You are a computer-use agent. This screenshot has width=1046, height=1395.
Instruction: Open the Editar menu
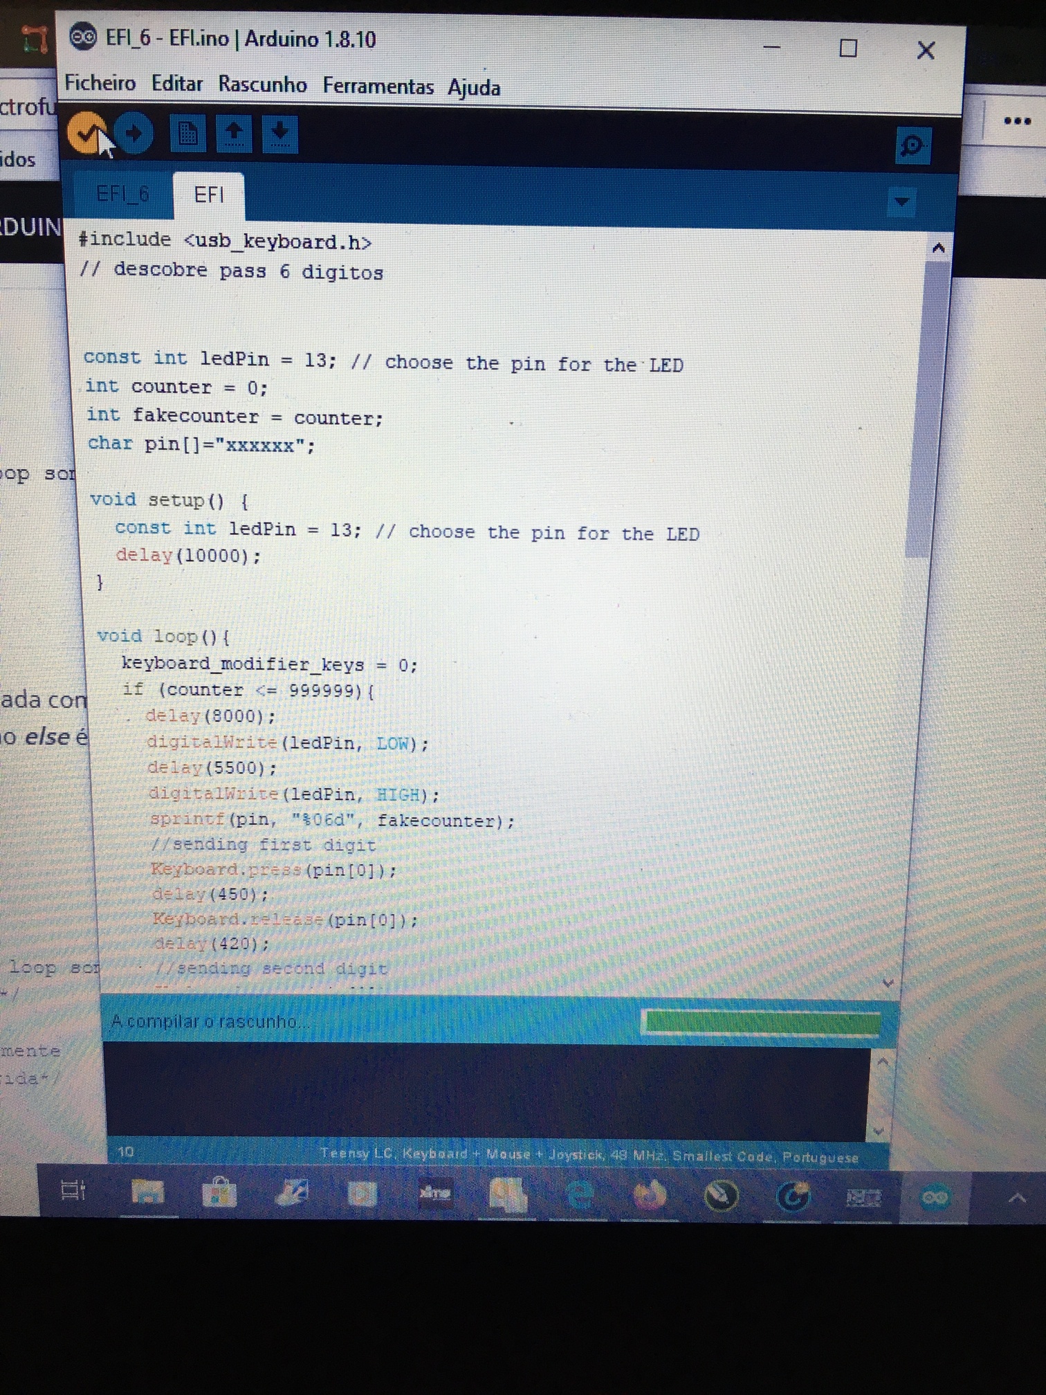tap(177, 84)
